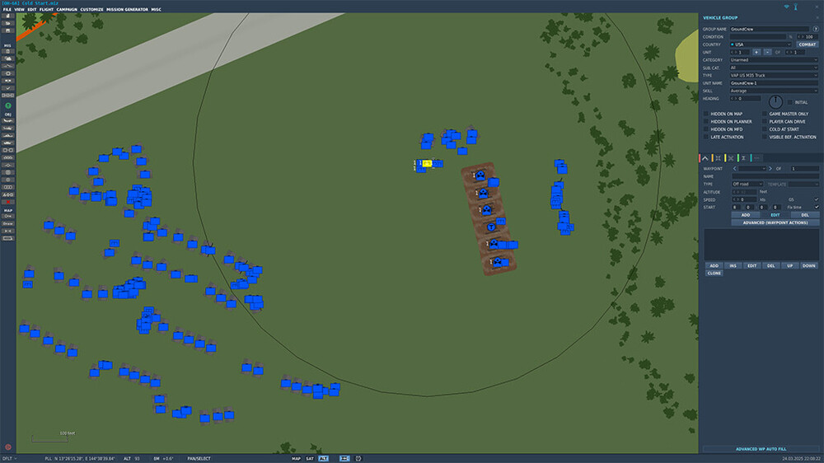The image size is (824, 463).
Task: Select the helicopter group icon under OBJ
Action: click(x=8, y=129)
